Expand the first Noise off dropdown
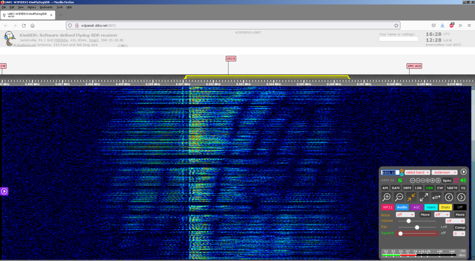Image resolution: width=475 pixels, height=261 pixels. (405, 215)
